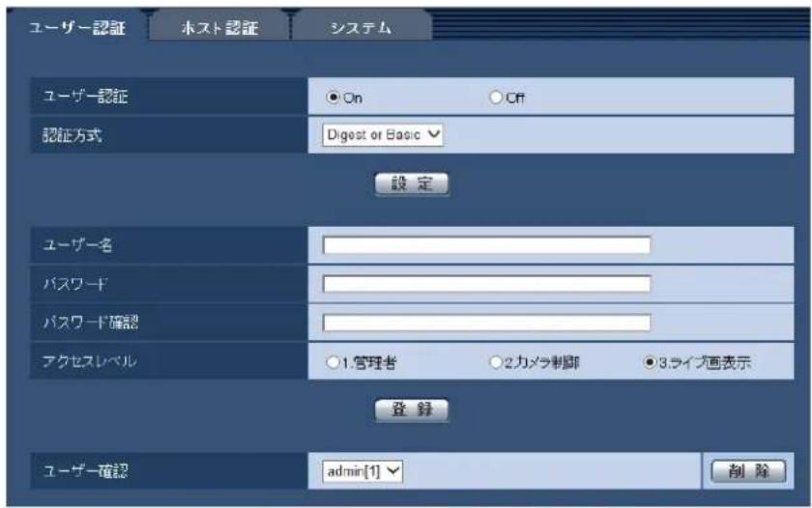Click the 設定 button
Viewport: 812px width, 508px height.
tap(412, 183)
